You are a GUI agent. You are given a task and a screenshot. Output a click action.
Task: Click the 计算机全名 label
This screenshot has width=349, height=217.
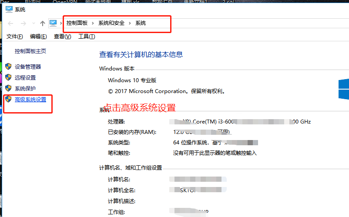[122, 190]
